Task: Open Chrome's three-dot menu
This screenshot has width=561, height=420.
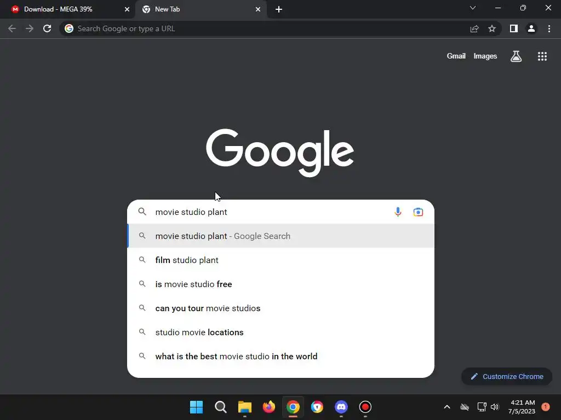Action: click(x=549, y=28)
